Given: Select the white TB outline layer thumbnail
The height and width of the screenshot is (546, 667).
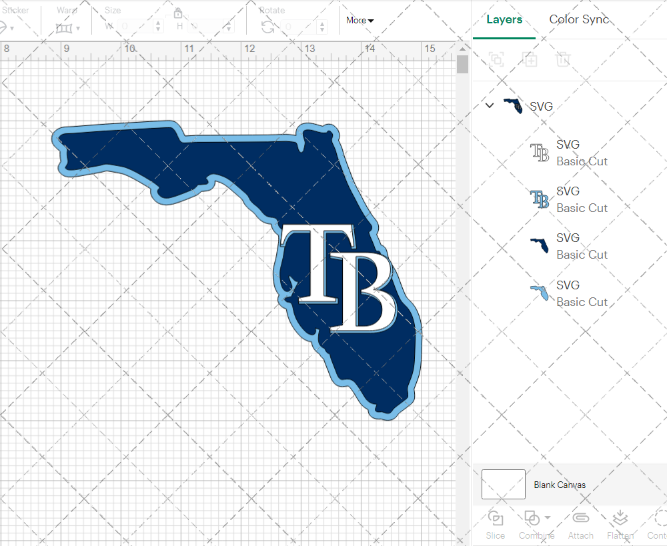Looking at the screenshot, I should tap(540, 153).
